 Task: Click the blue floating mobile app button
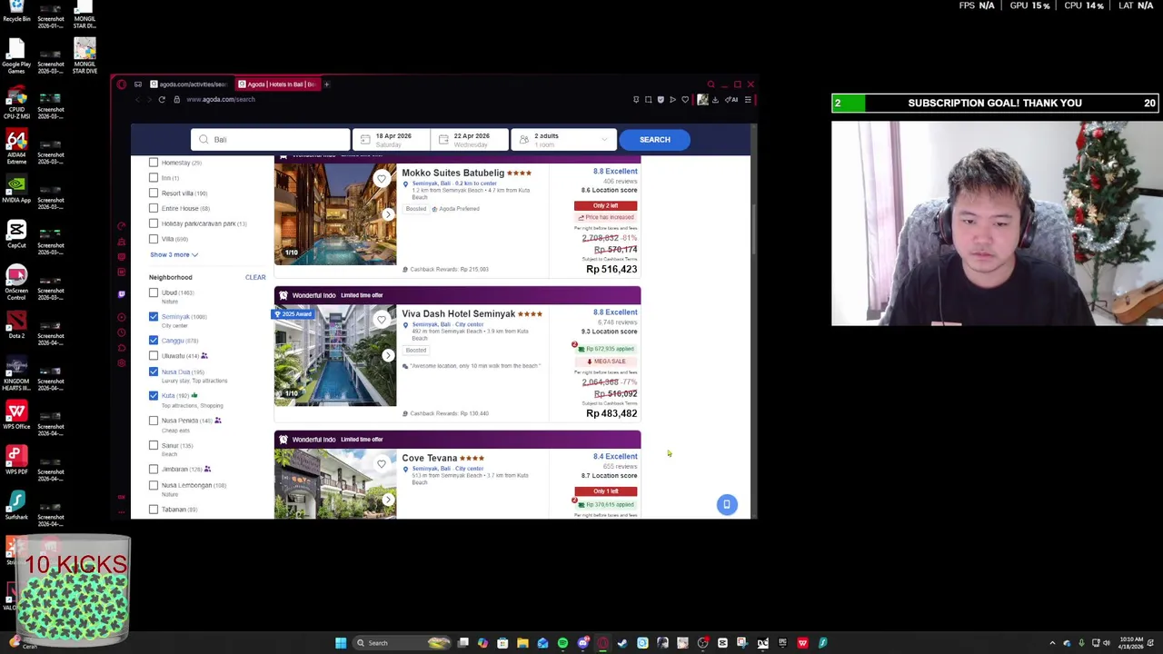click(x=727, y=504)
